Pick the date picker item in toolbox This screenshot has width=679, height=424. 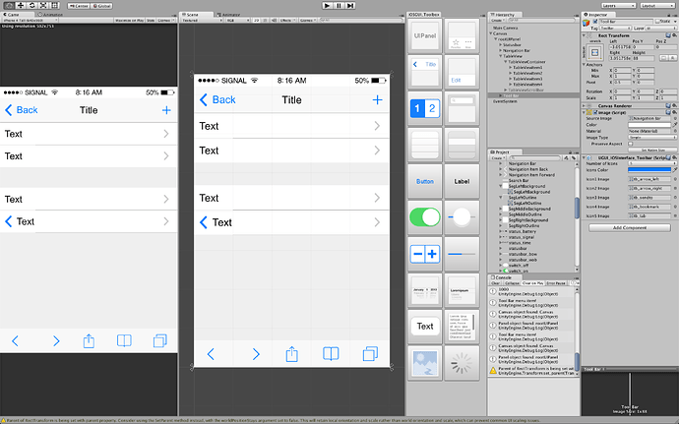(x=425, y=290)
